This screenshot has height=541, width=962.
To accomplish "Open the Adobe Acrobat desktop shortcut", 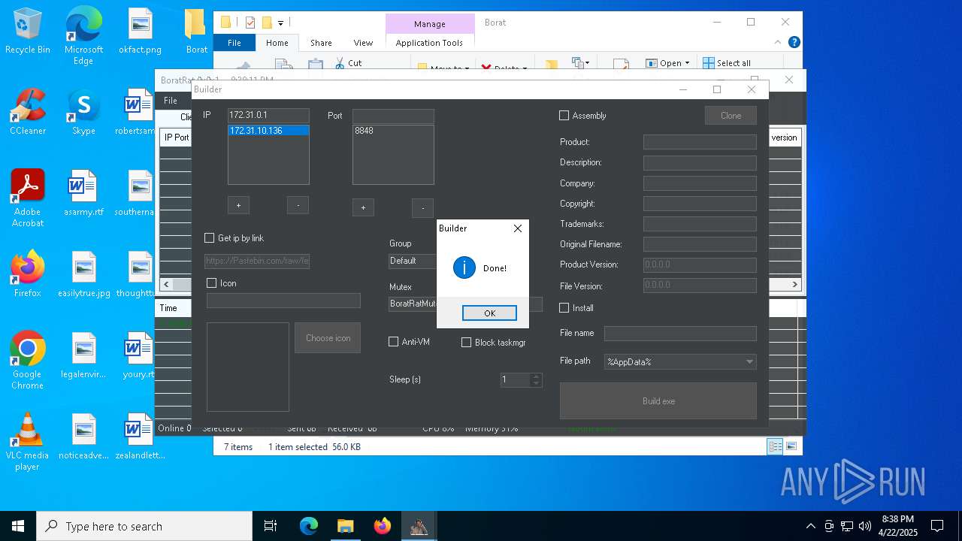I will point(28,198).
